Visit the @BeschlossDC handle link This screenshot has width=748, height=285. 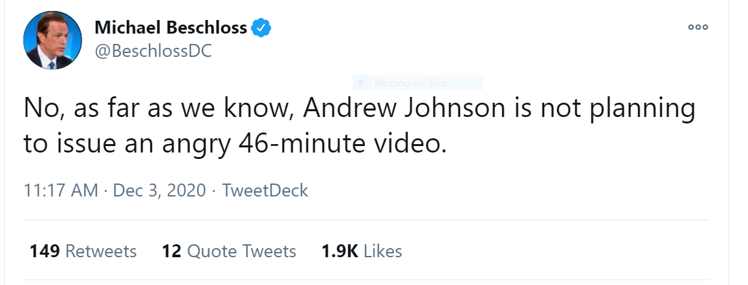click(153, 50)
